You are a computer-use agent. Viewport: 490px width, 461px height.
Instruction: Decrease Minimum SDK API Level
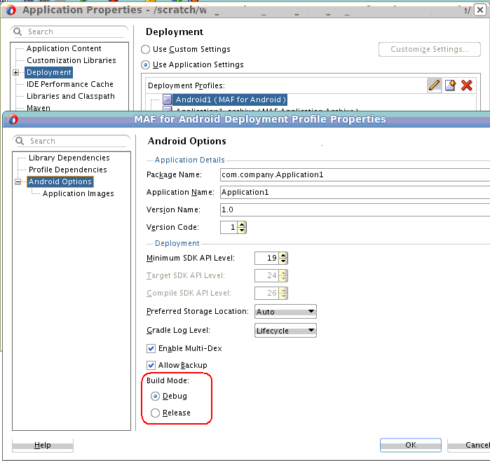(283, 261)
